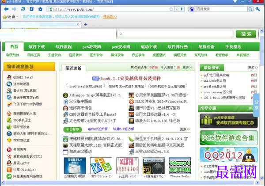Open the 手机壁纸 navigation tab

pyautogui.click(x=233, y=47)
